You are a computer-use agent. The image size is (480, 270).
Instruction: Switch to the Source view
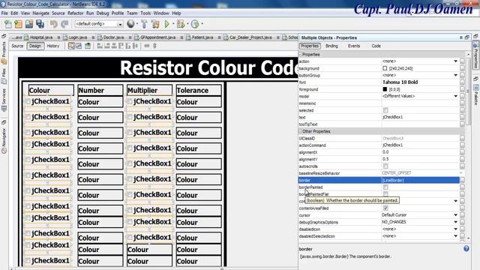click(x=17, y=46)
